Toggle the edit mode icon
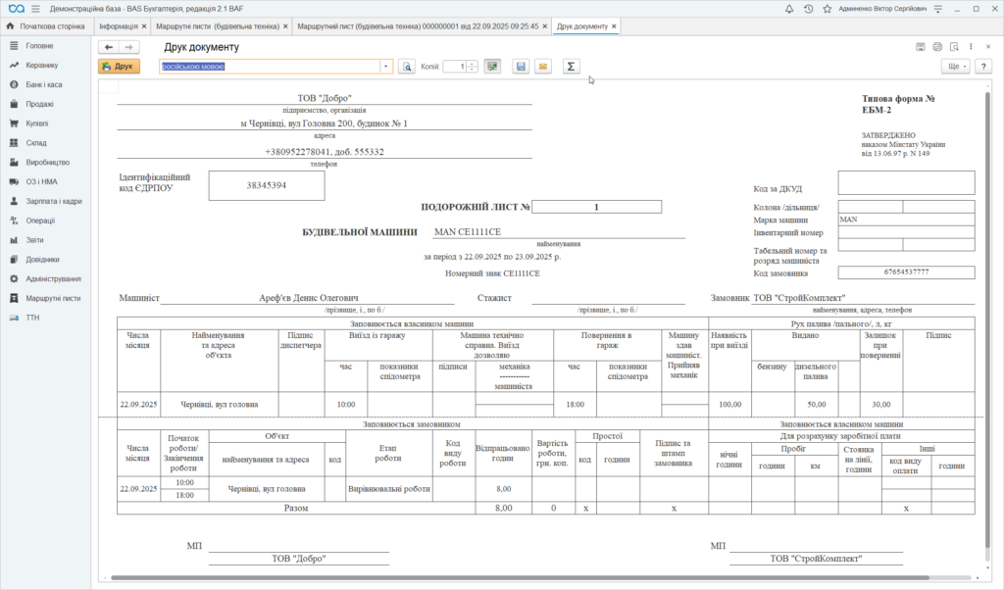The height and width of the screenshot is (590, 1004). click(492, 67)
